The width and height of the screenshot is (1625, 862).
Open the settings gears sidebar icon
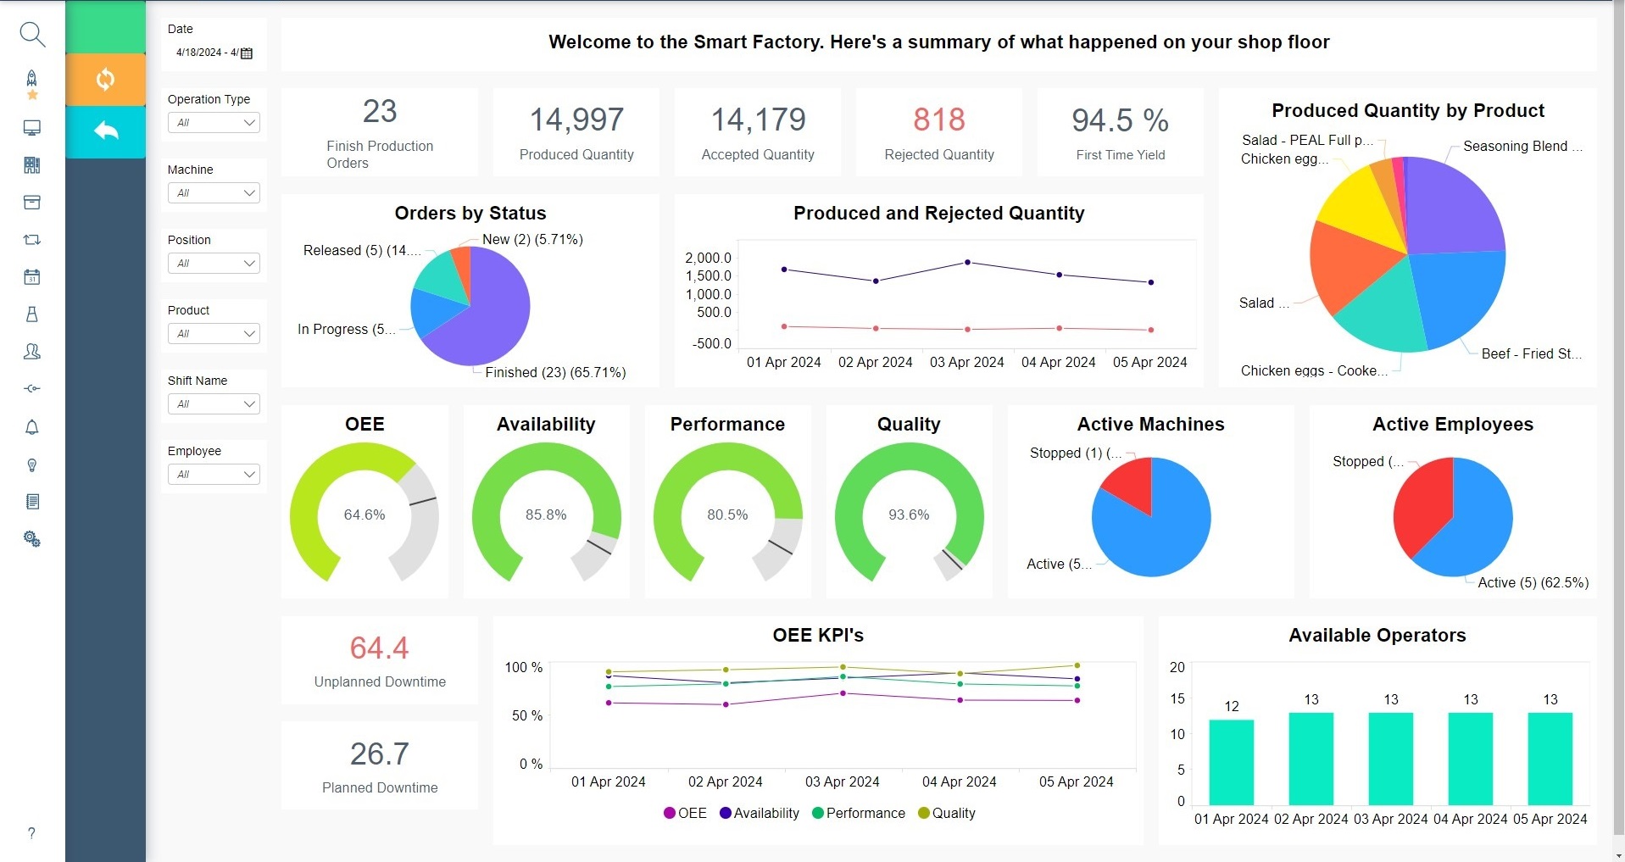click(32, 539)
